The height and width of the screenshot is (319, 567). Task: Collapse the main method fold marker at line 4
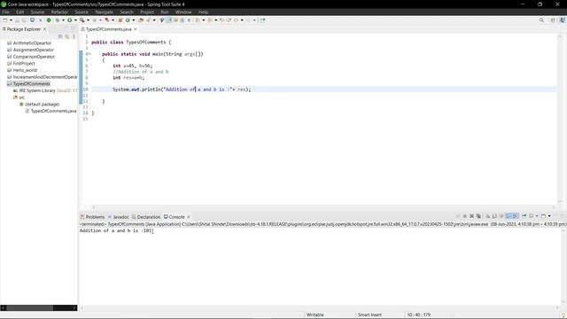point(89,54)
